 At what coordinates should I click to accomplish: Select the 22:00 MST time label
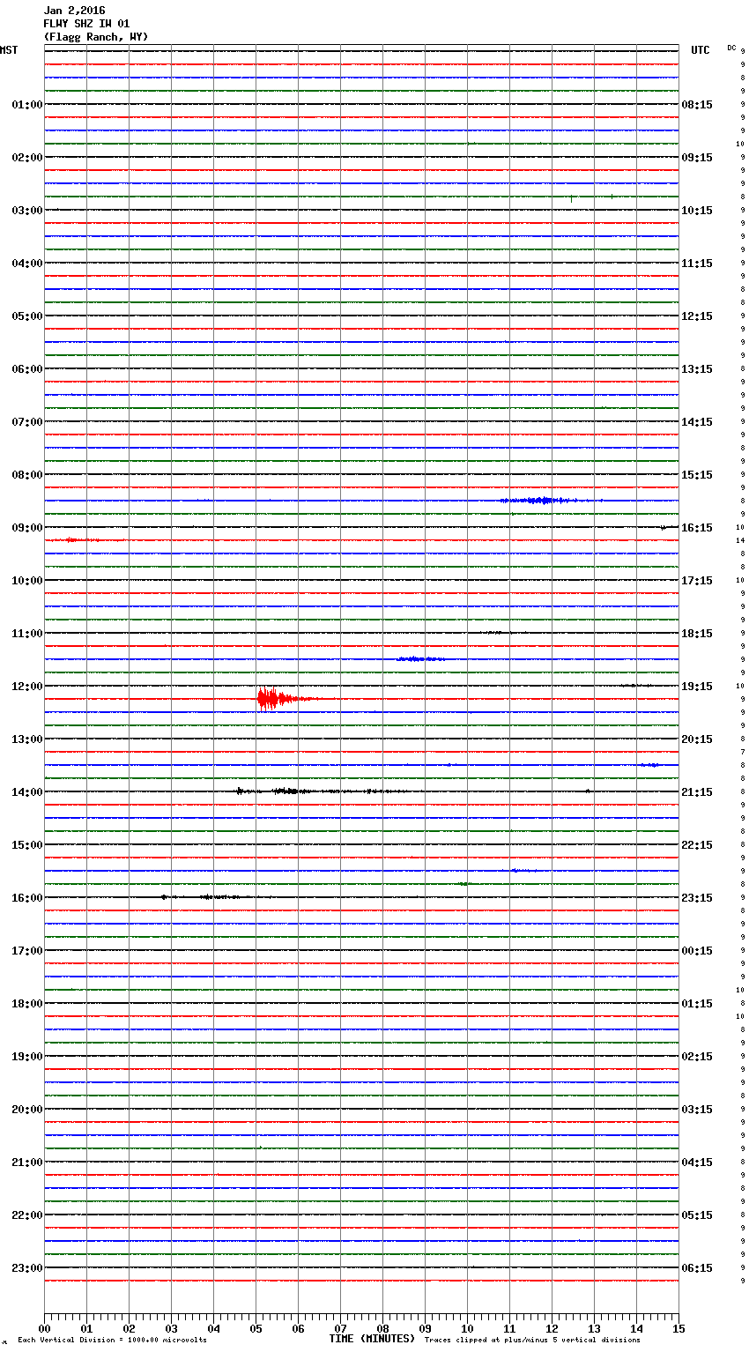click(x=26, y=1215)
